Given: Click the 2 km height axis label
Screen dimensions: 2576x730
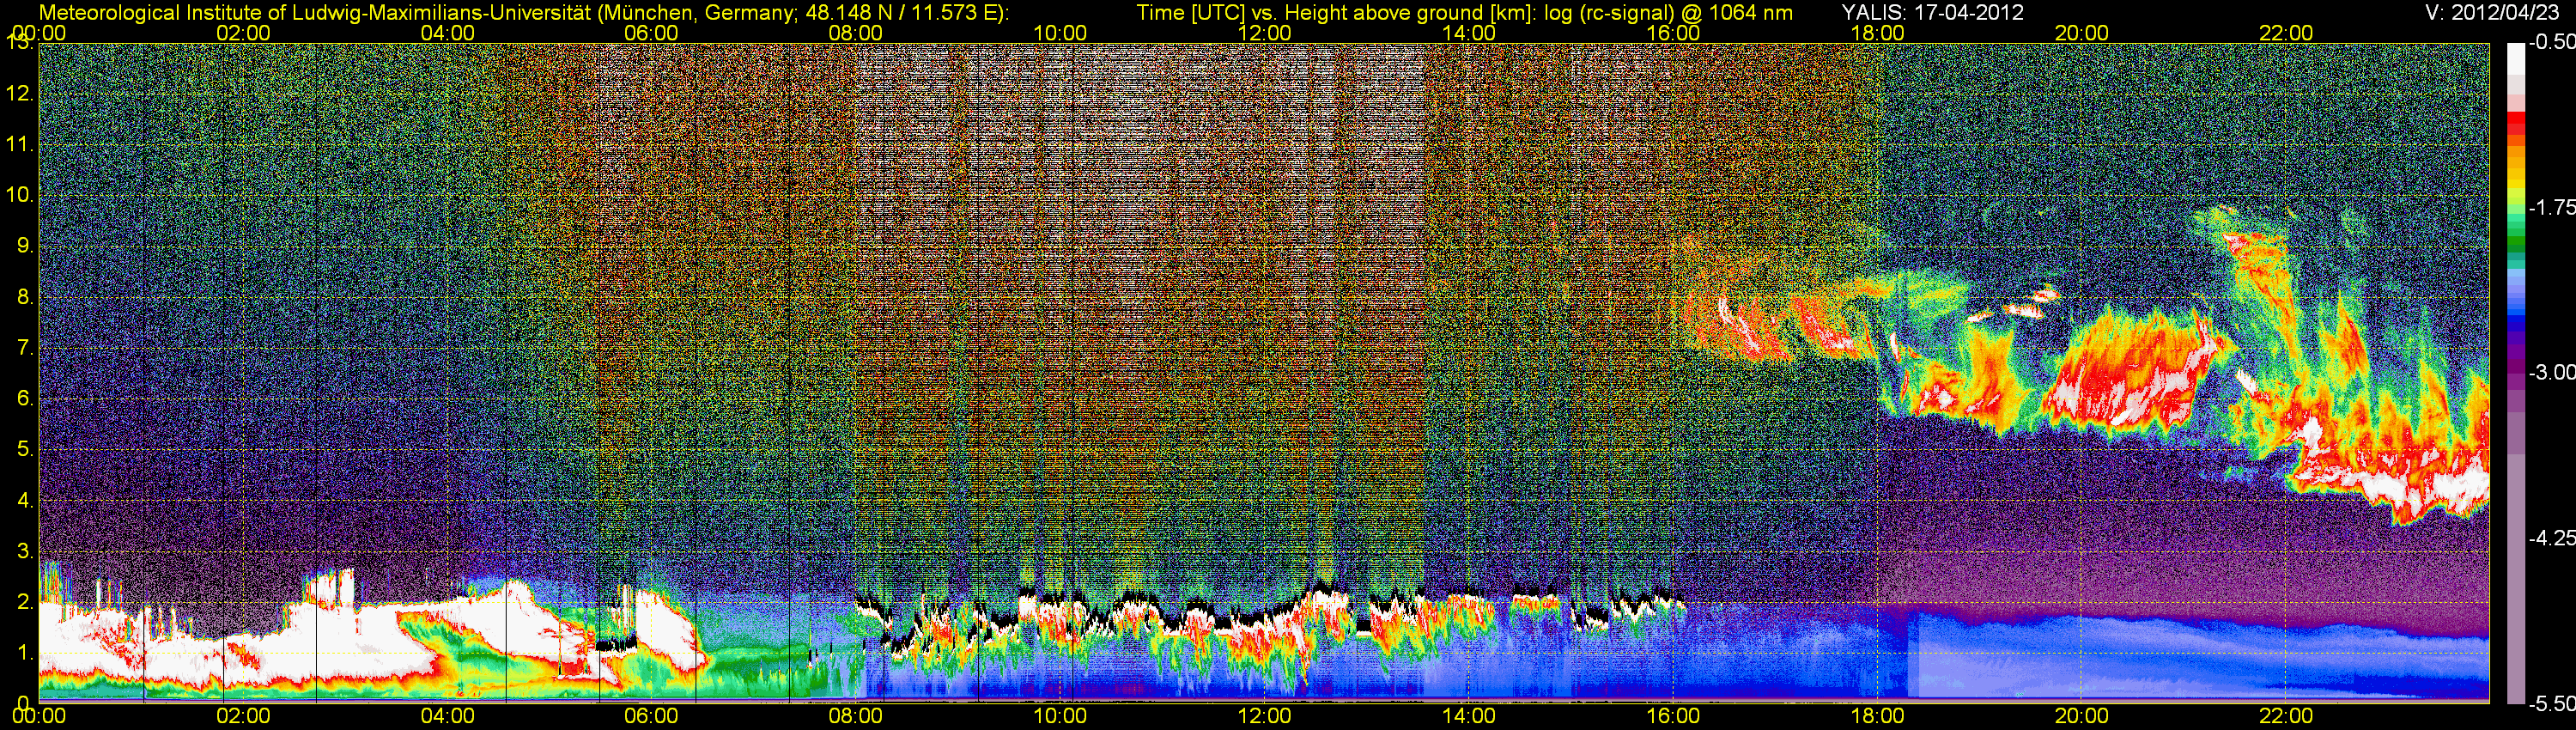Looking at the screenshot, I should click(24, 602).
